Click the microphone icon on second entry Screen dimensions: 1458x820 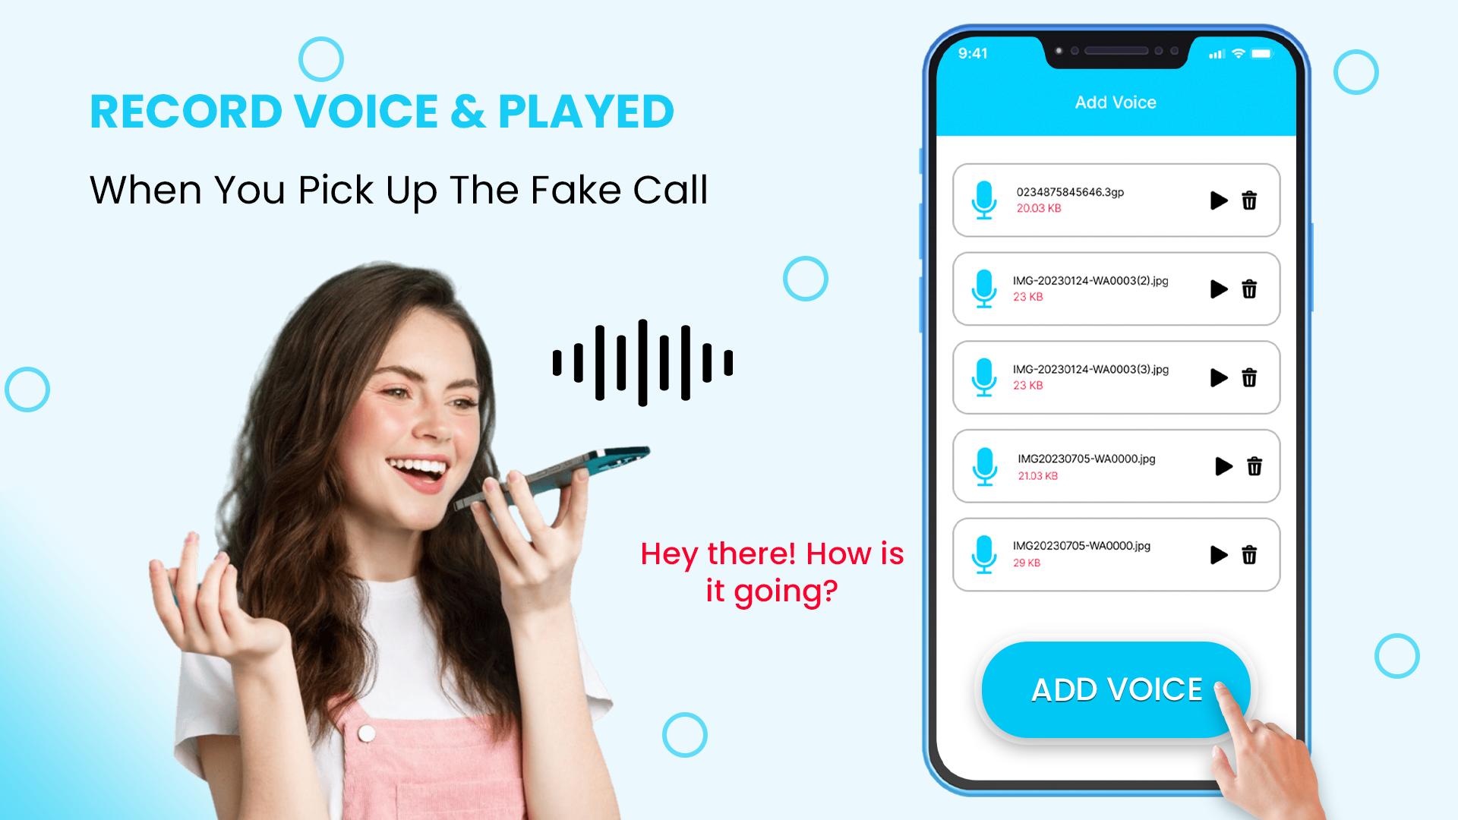tap(984, 289)
